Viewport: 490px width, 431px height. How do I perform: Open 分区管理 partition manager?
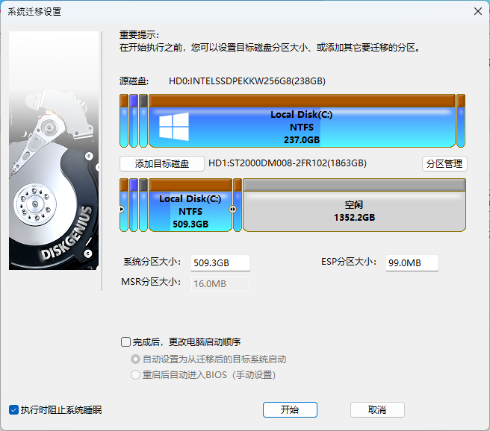(444, 164)
